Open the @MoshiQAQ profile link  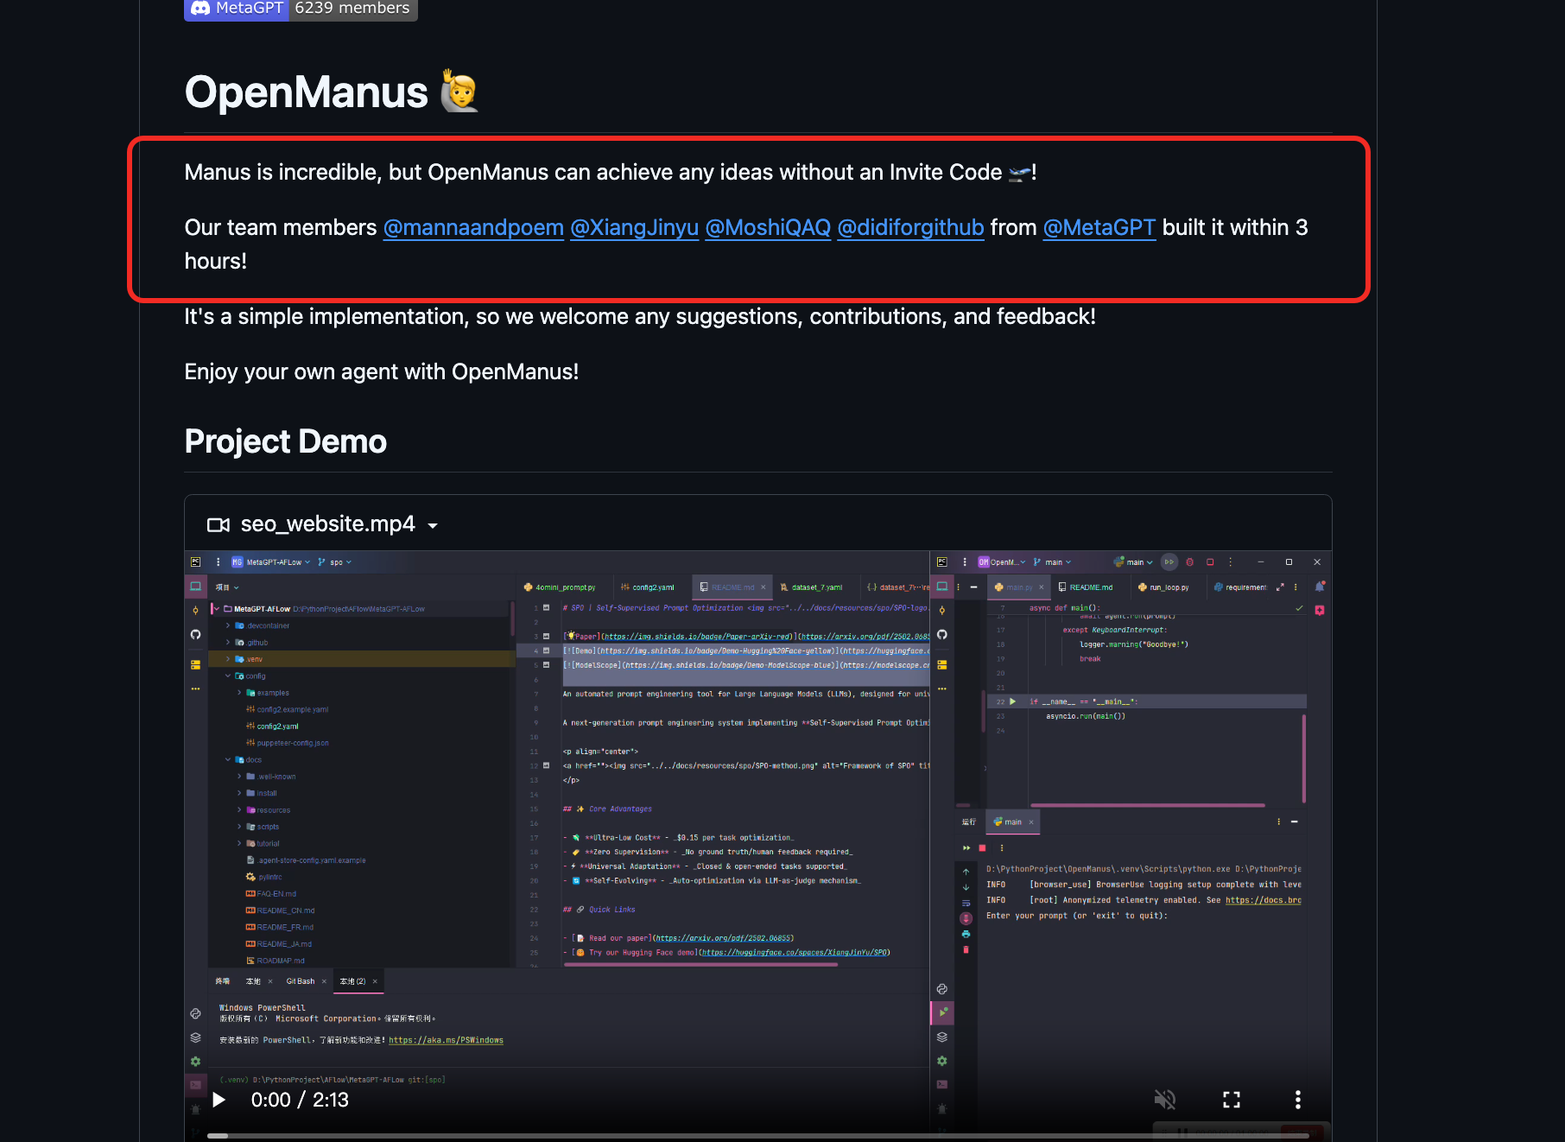pos(768,228)
